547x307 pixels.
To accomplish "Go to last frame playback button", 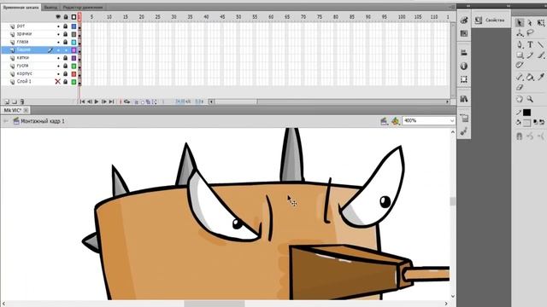I will click(111, 101).
